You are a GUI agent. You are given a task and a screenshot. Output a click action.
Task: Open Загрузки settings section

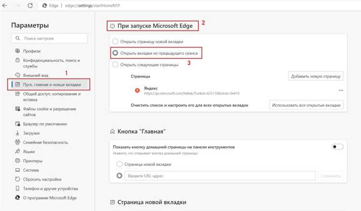click(x=31, y=133)
